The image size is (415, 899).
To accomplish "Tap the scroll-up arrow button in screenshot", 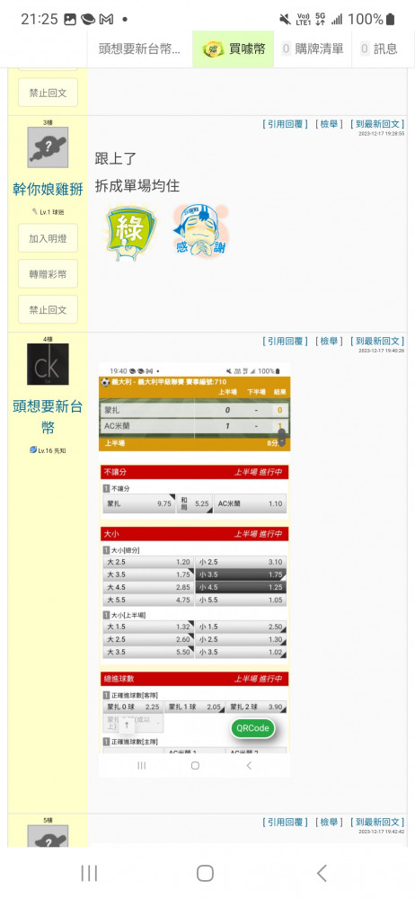I will point(127,725).
